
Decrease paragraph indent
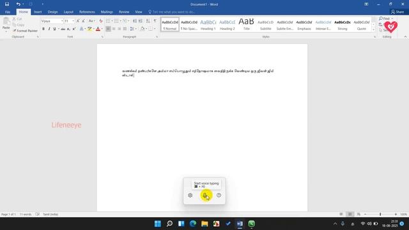click(x=135, y=21)
